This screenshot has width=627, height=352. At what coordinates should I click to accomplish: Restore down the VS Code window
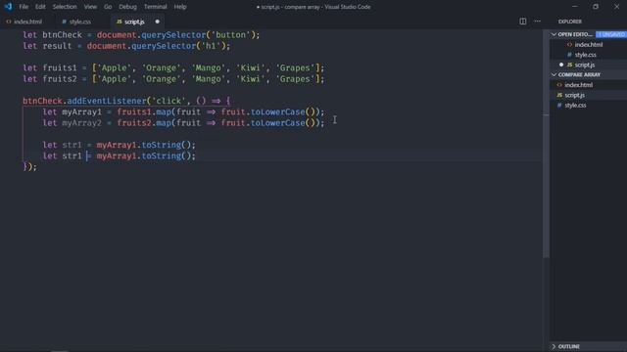coord(596,7)
